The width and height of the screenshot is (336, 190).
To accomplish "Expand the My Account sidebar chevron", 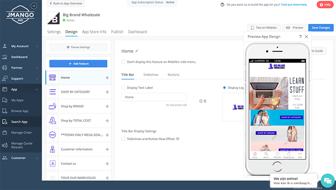I will [37, 46].
